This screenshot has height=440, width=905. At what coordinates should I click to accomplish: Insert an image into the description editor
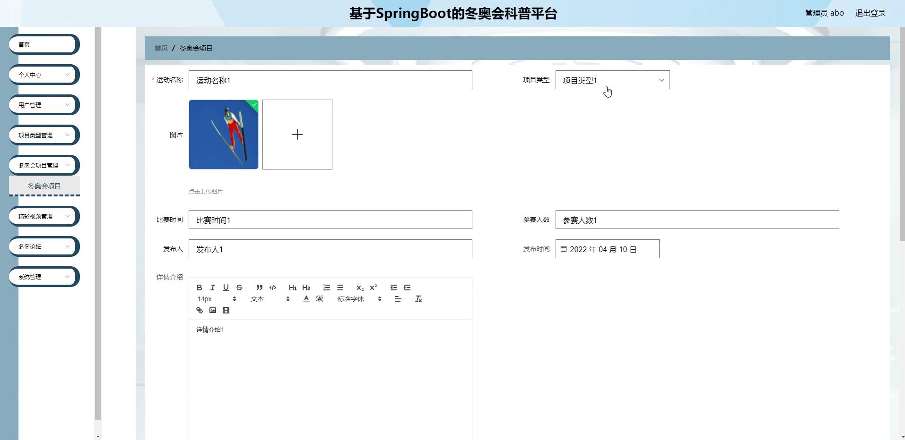[212, 310]
